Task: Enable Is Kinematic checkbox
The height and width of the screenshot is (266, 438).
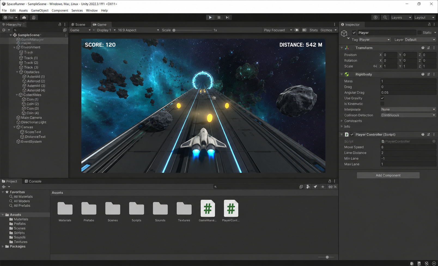Action: click(x=382, y=104)
